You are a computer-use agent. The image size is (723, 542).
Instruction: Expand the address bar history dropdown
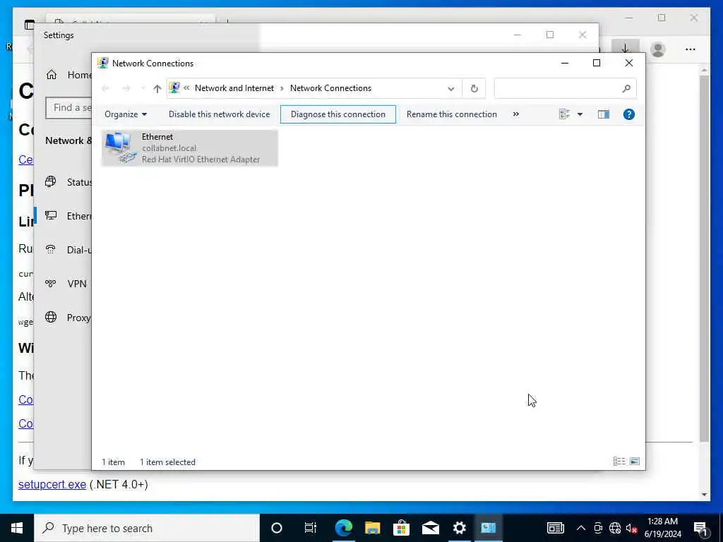(x=451, y=88)
